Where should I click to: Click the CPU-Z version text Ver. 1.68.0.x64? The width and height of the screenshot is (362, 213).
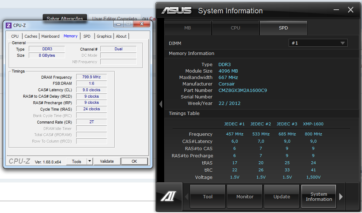48,162
